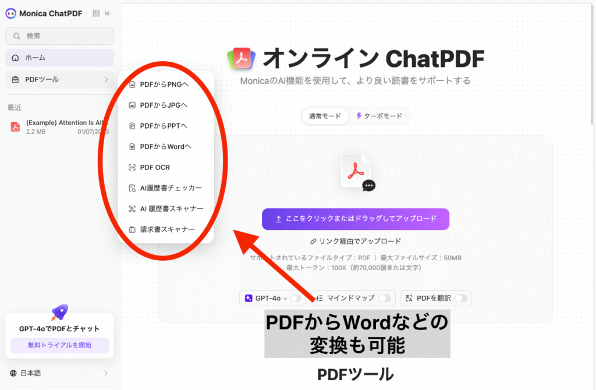Viewport: 596px width, 390px height.
Task: Click the 請求書スキャナー icon
Action: [132, 229]
